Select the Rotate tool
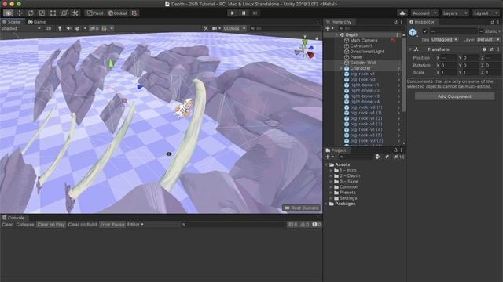The image size is (503, 282). coord(31,13)
